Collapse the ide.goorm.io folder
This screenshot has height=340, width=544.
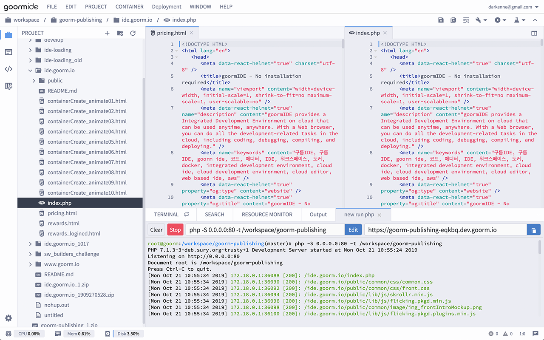[x=30, y=70]
